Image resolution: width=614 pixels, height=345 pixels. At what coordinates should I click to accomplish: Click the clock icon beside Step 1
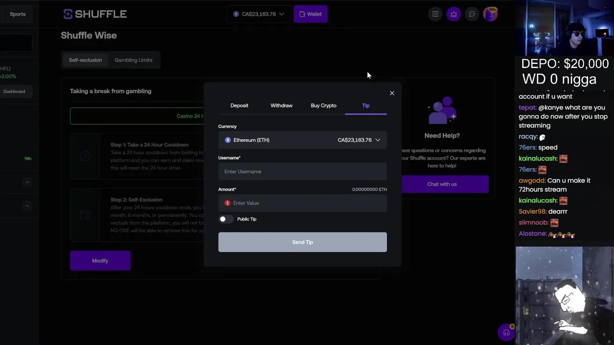click(85, 156)
